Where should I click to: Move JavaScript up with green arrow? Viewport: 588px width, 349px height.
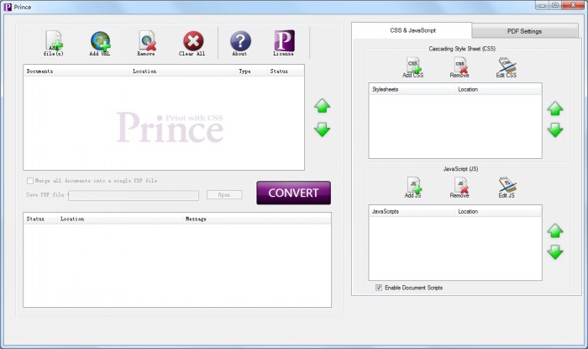coord(555,230)
